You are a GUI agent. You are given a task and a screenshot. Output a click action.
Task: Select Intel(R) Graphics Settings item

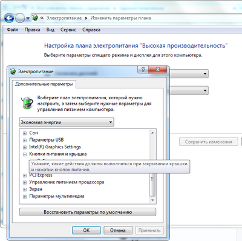click(55, 147)
